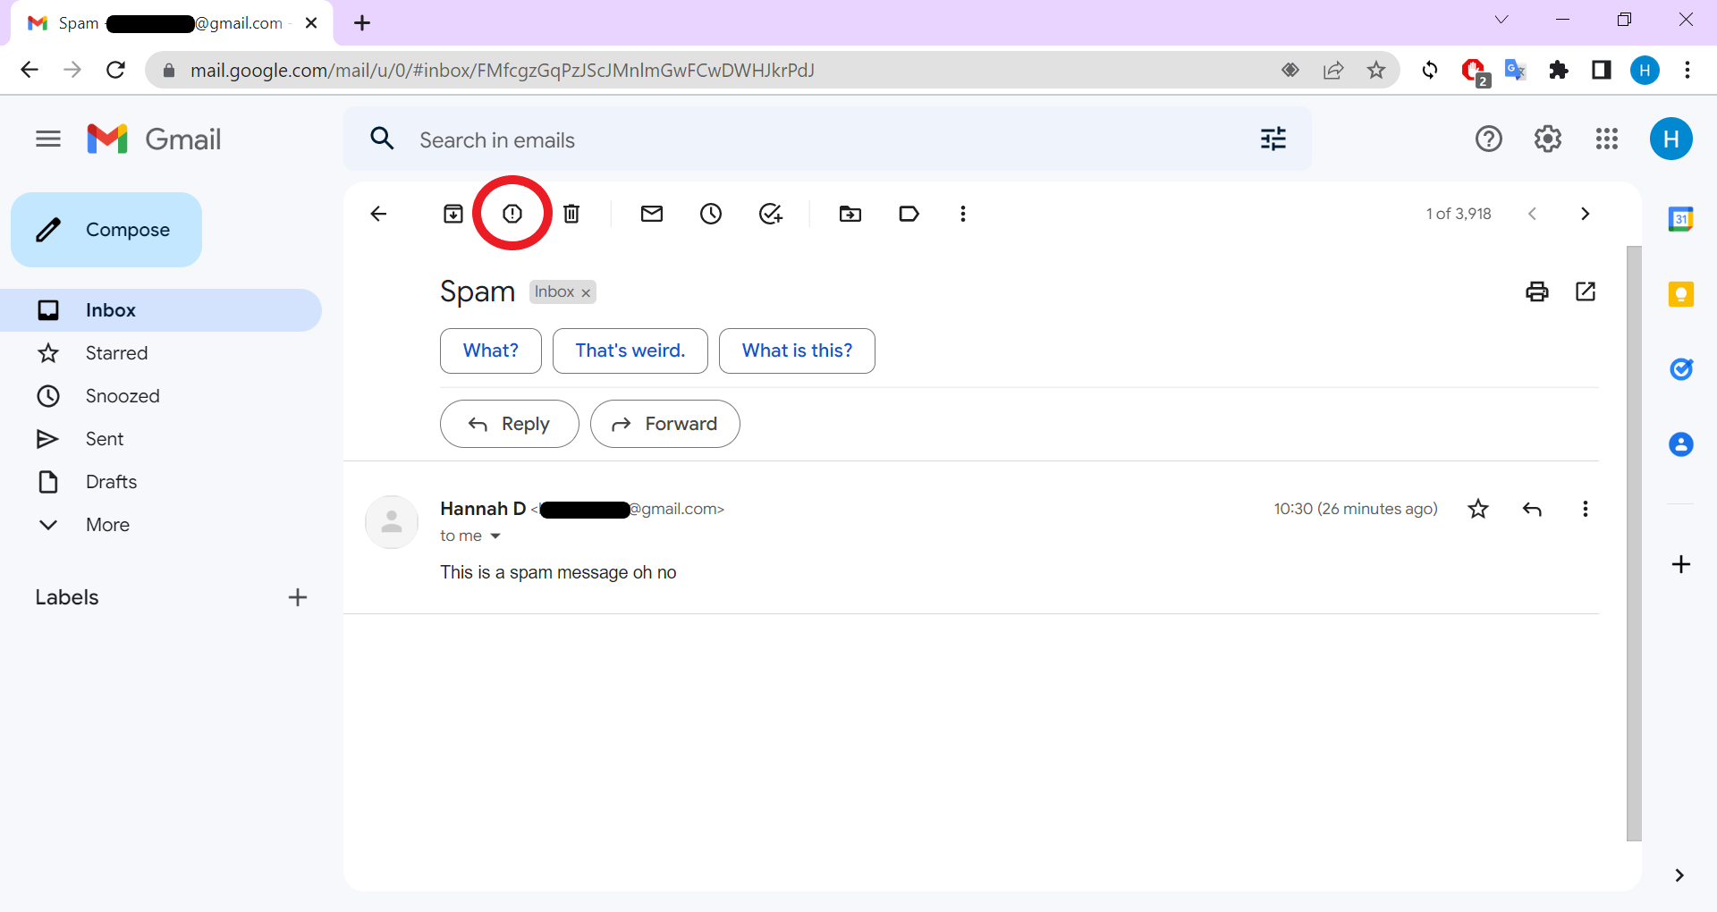
Task: Focus the Search in emails field
Action: [x=827, y=139]
